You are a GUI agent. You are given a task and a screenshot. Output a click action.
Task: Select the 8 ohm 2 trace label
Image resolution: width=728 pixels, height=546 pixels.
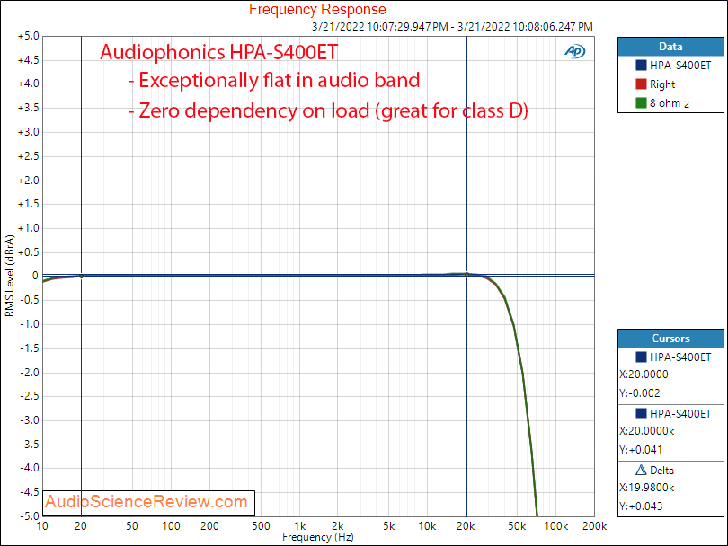669,103
